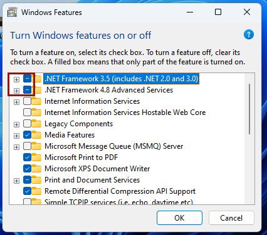Select the Microsoft Print to PDF label

81,157
